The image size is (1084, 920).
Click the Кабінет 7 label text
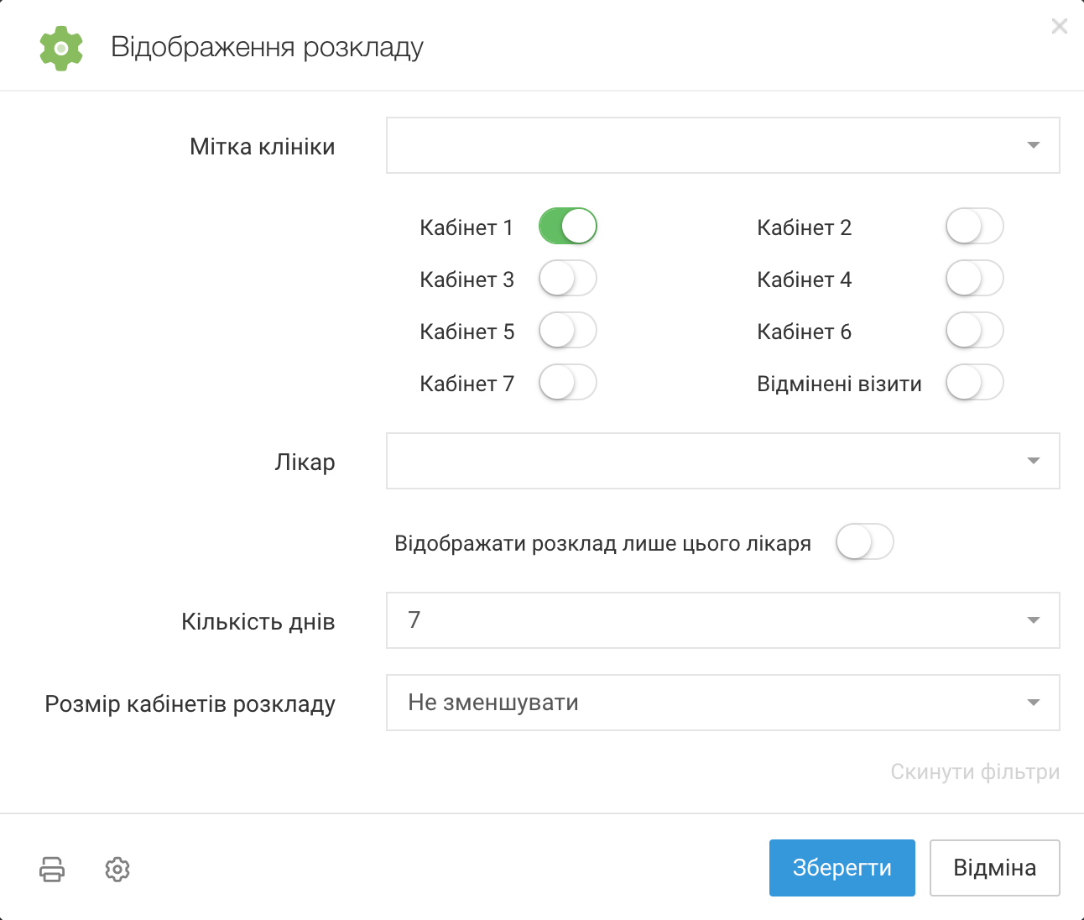pyautogui.click(x=466, y=384)
